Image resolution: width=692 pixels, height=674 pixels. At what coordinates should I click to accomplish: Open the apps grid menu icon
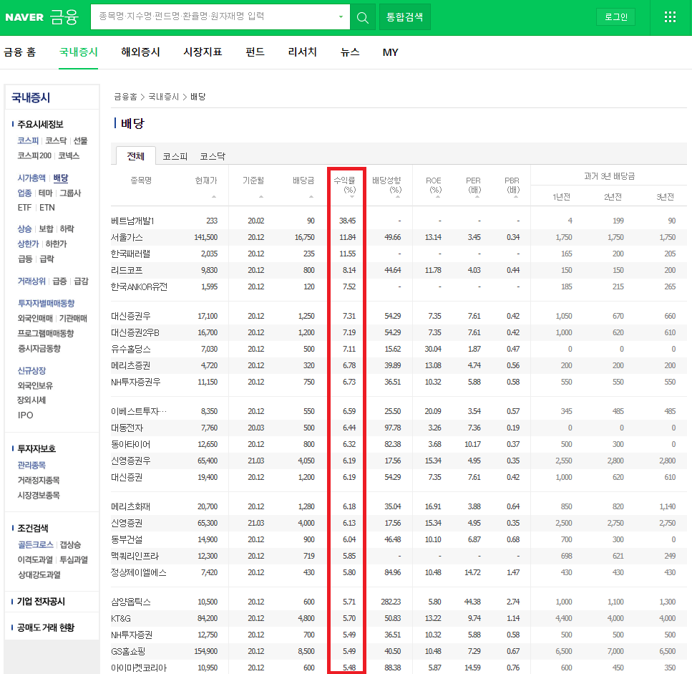(x=670, y=17)
